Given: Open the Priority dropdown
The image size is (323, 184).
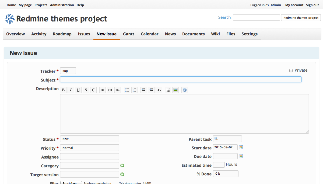Looking at the screenshot, I should pyautogui.click(x=90, y=148).
